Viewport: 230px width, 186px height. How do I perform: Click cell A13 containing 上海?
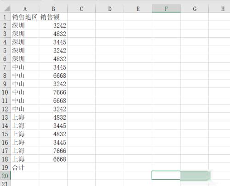click(25, 117)
